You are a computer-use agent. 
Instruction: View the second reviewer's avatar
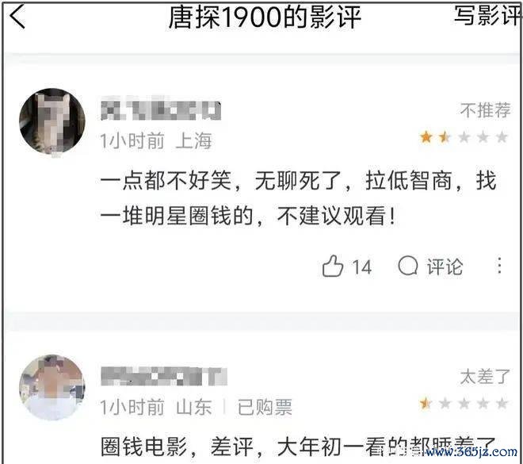[x=52, y=387]
